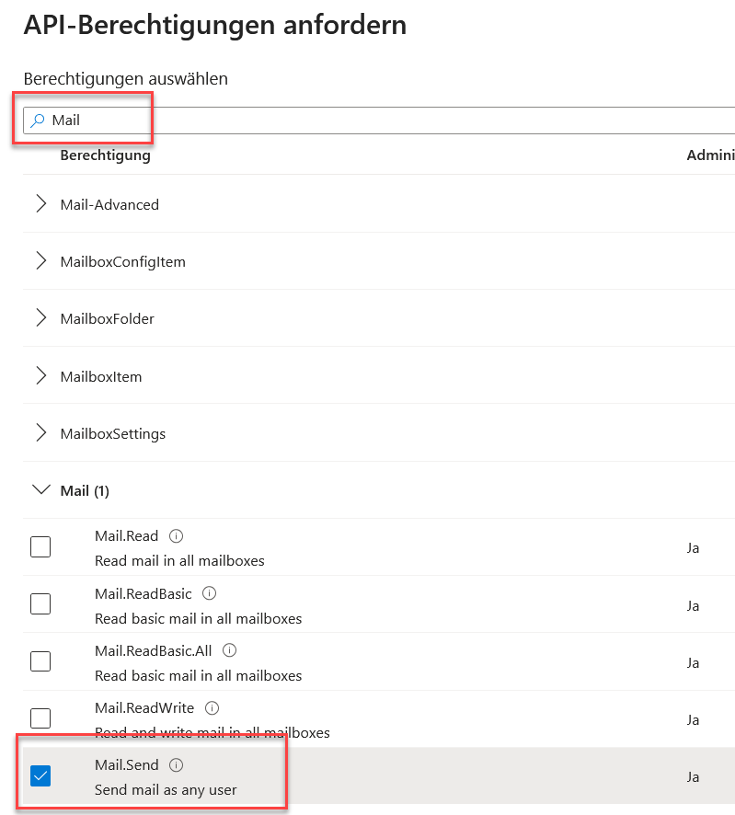
Task: Click the permission search field containing Mail
Action: [x=368, y=121]
